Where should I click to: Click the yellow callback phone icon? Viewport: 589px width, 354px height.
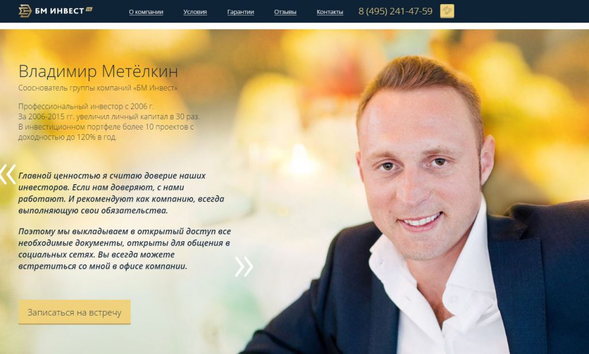pos(447,11)
